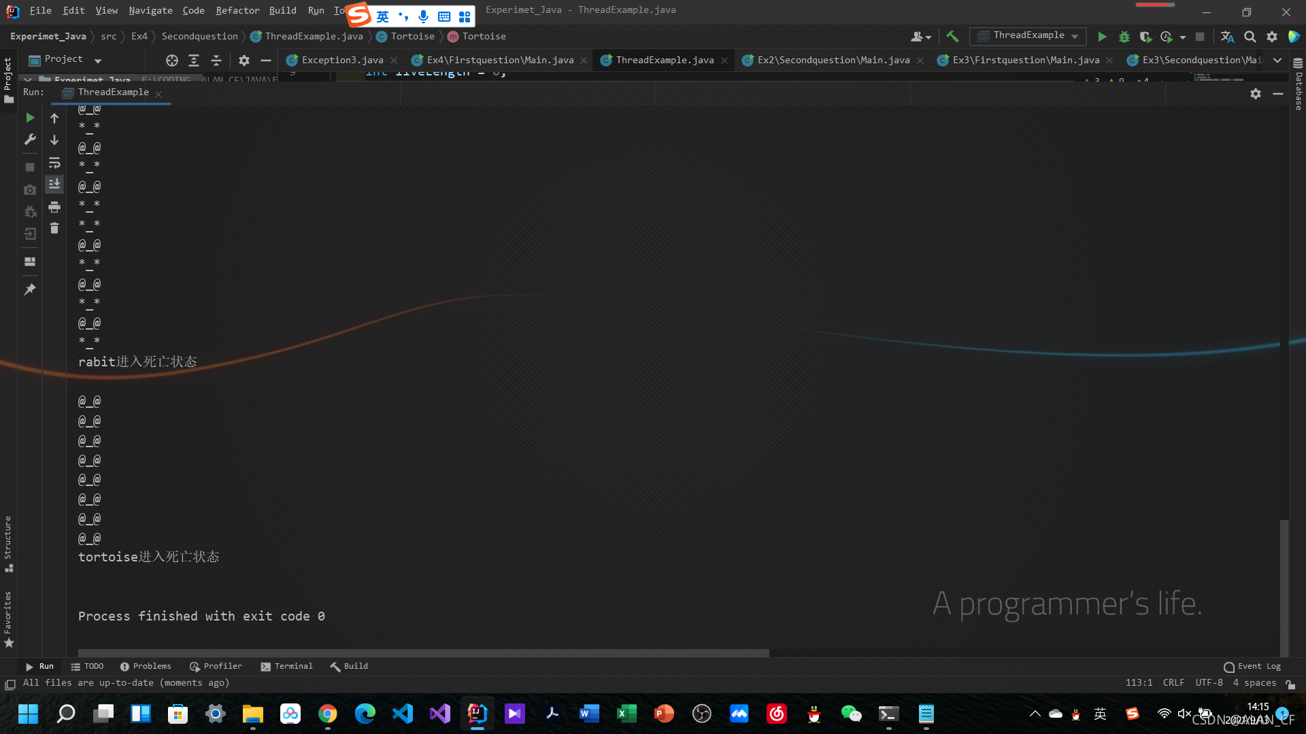Open the Terminal tool window
1306x734 pixels.
coord(286,666)
